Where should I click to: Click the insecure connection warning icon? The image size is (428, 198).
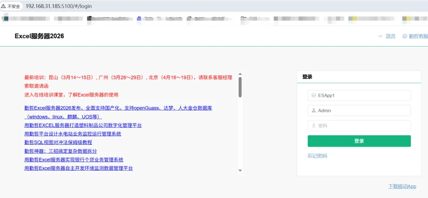pos(4,6)
